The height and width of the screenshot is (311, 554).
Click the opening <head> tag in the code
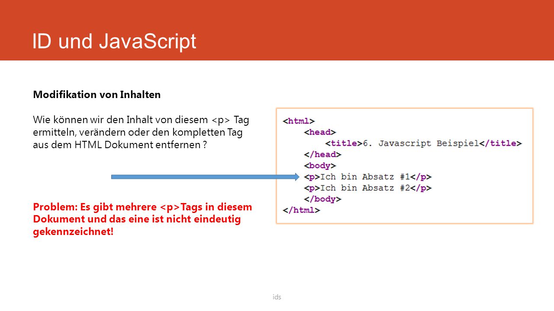[320, 132]
